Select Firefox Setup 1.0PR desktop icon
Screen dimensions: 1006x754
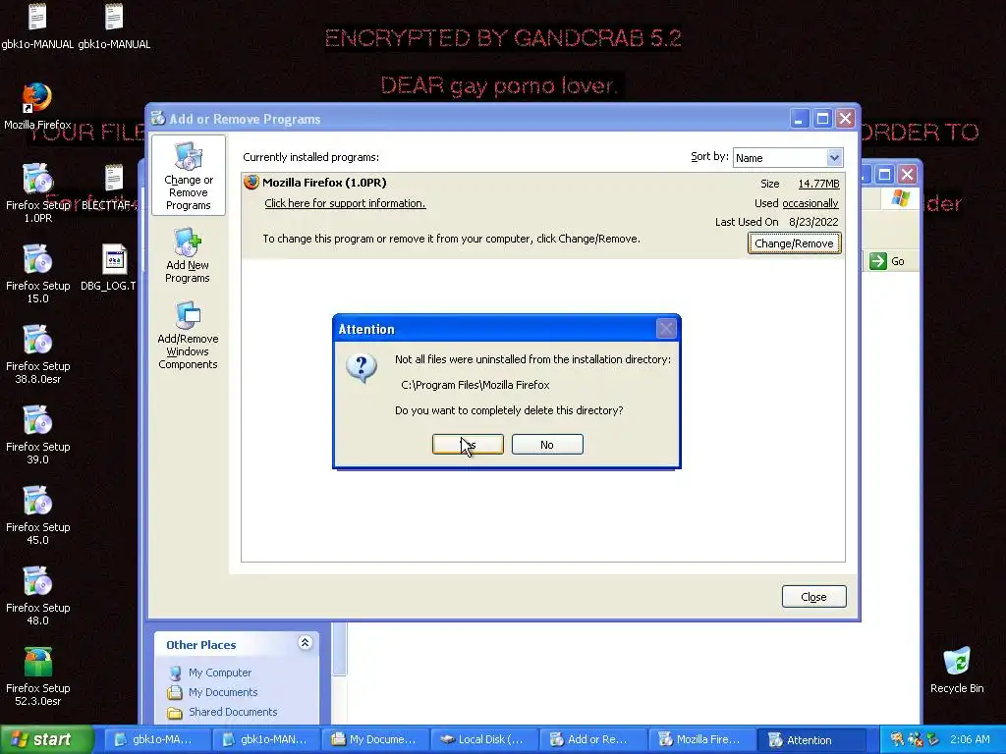tap(38, 192)
